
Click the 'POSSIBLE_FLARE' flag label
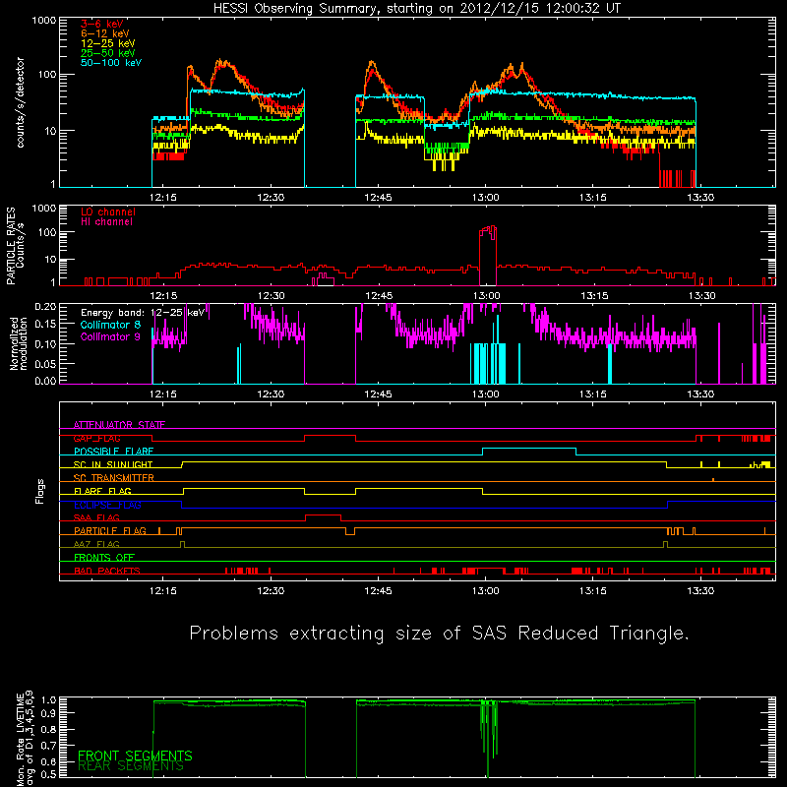[113, 452]
